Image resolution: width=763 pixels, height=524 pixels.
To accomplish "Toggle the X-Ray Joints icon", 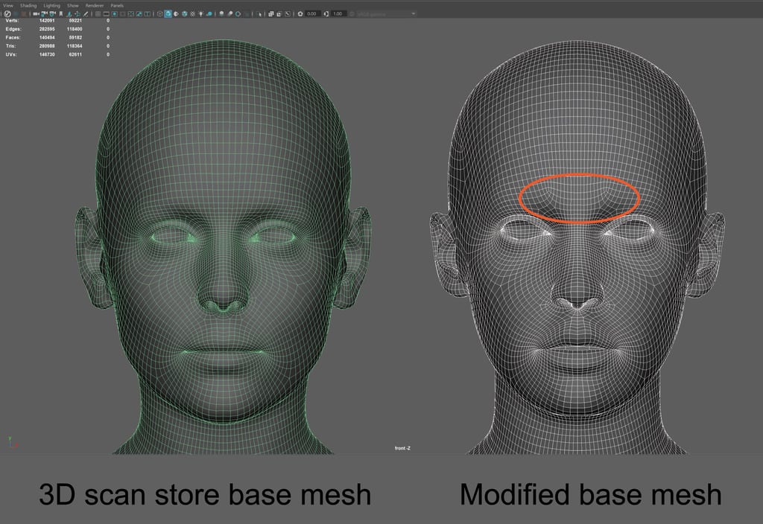I will coord(288,13).
